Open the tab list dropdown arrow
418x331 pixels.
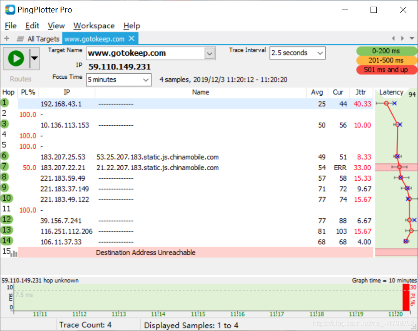point(412,38)
